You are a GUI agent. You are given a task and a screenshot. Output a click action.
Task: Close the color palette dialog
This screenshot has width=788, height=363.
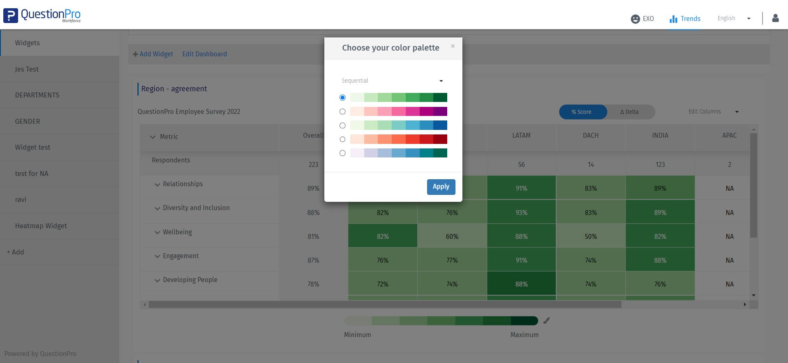[x=453, y=46]
